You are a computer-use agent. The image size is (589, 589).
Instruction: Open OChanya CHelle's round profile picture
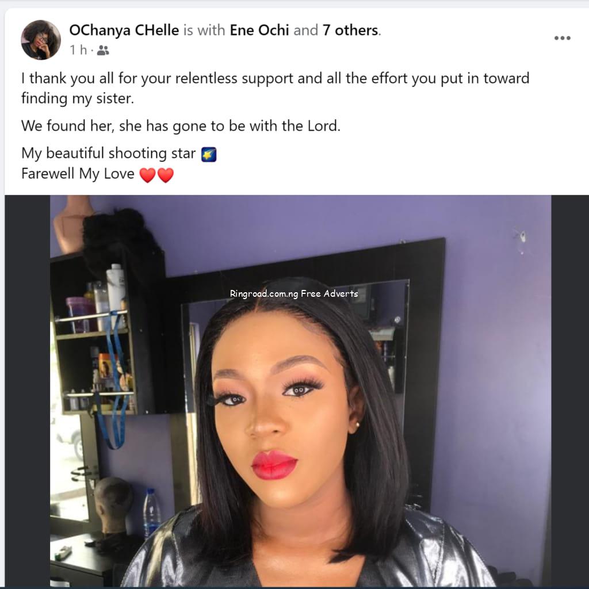pos(41,40)
